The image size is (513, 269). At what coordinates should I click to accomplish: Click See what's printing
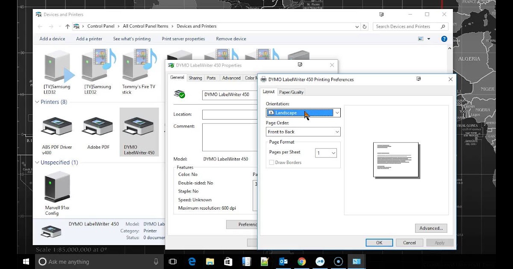(132, 39)
